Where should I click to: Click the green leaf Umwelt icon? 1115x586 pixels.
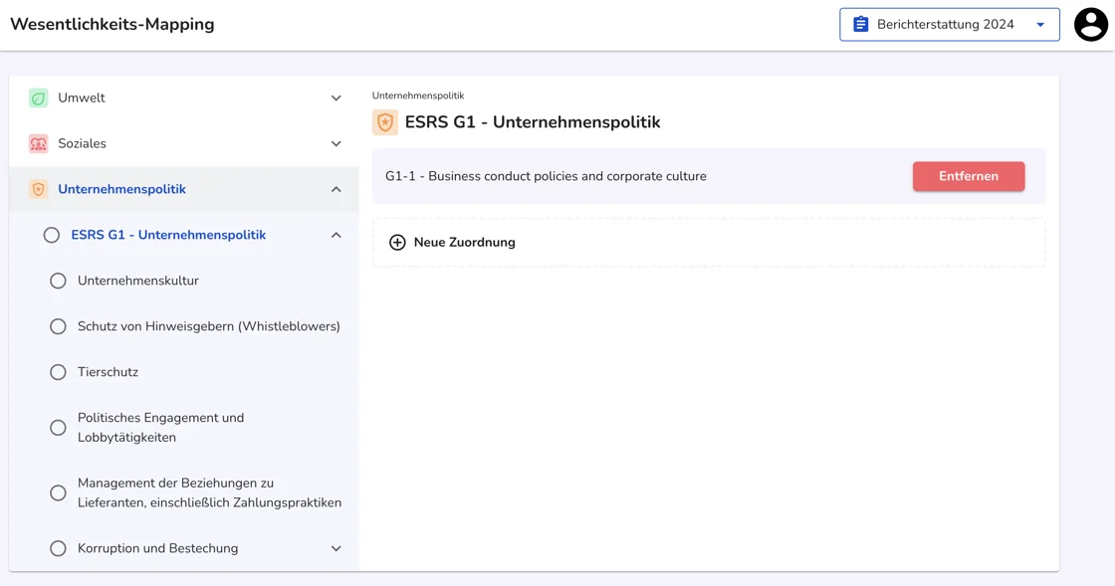click(x=38, y=98)
